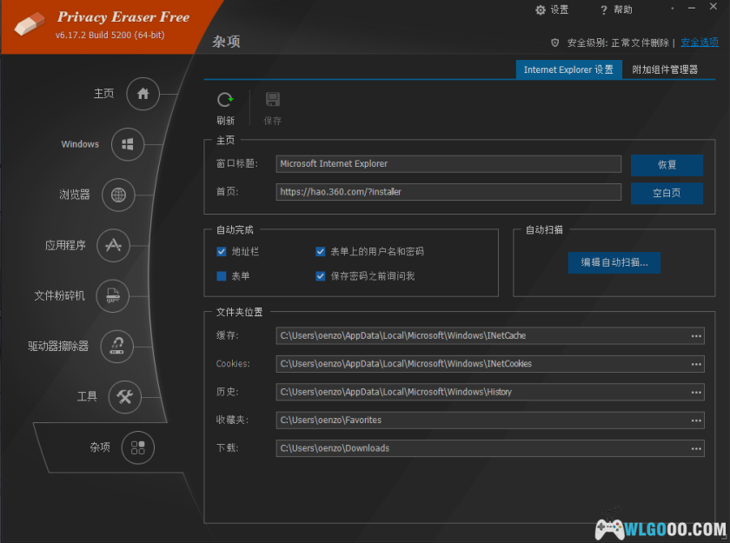Click the 恢复 (Restore) button
This screenshot has height=543, width=730.
667,163
